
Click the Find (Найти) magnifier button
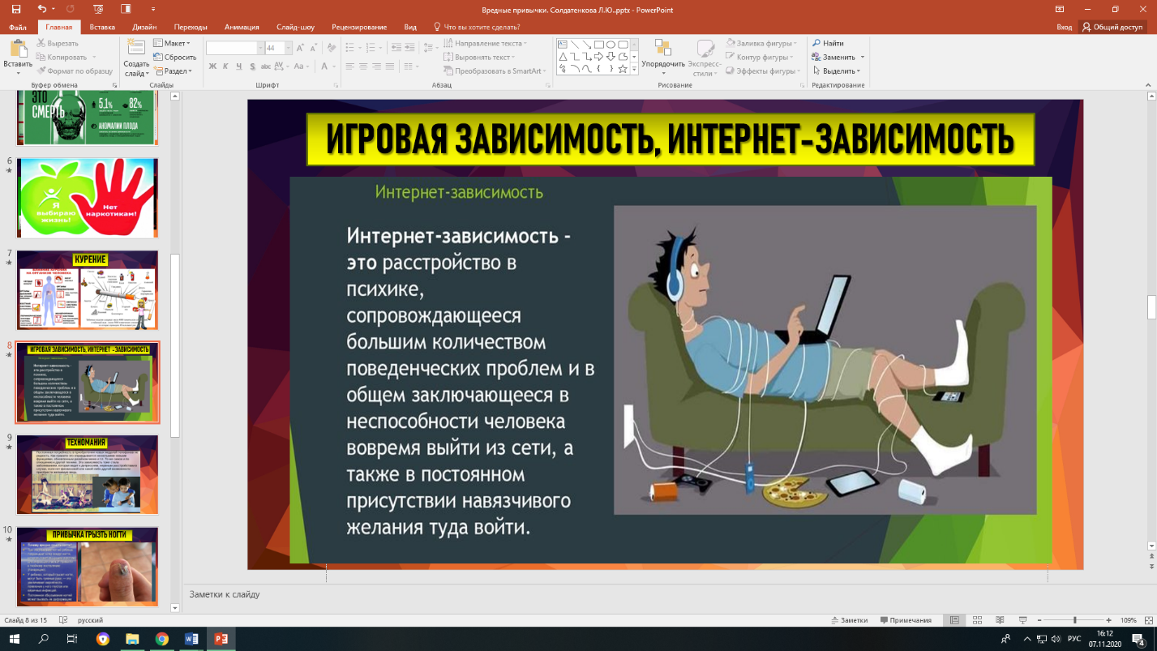[x=828, y=44]
